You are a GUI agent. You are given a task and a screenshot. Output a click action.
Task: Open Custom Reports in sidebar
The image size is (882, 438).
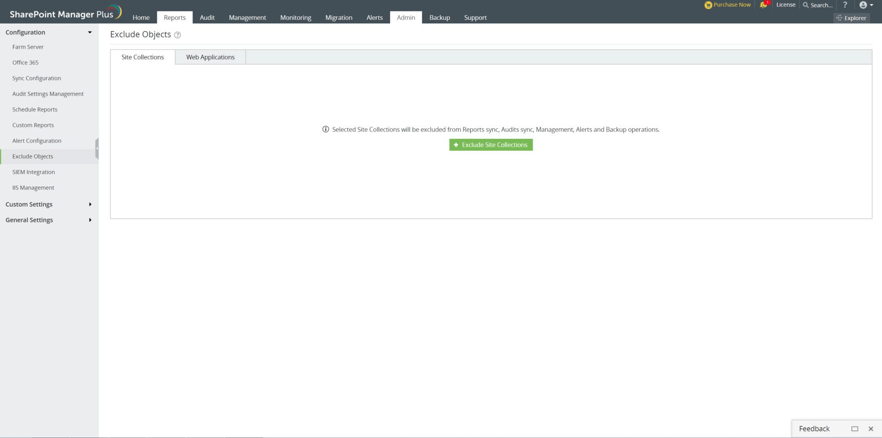pyautogui.click(x=33, y=125)
